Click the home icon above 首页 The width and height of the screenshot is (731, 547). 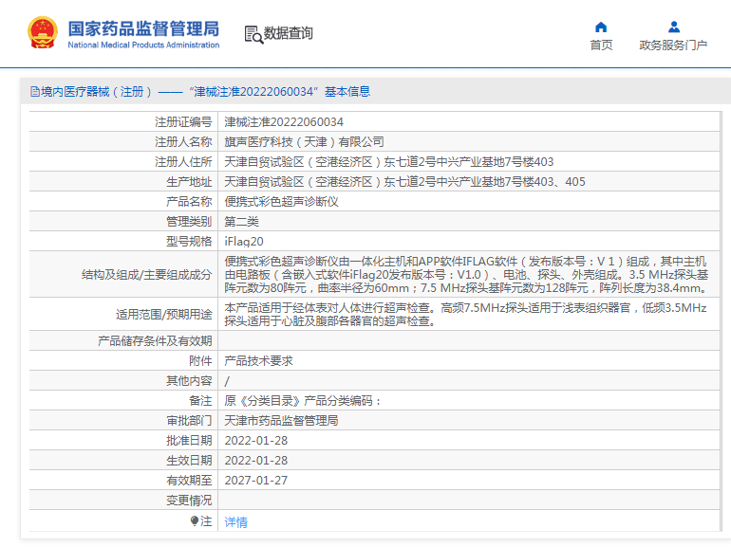(x=601, y=27)
